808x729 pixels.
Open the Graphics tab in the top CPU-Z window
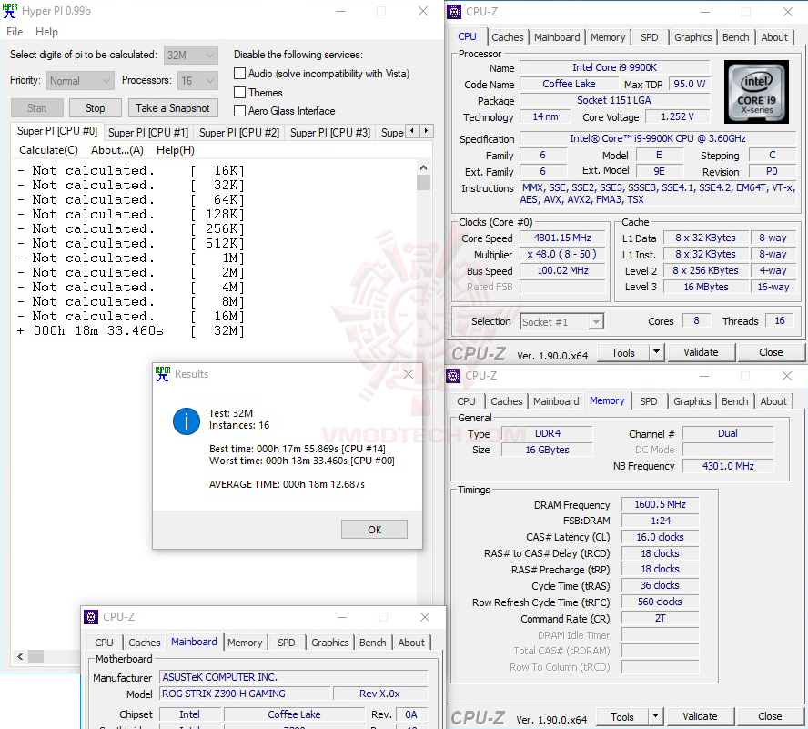click(692, 37)
